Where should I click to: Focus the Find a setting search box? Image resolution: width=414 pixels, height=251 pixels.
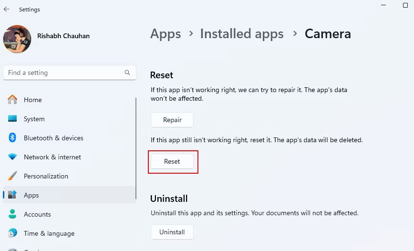[x=64, y=73]
